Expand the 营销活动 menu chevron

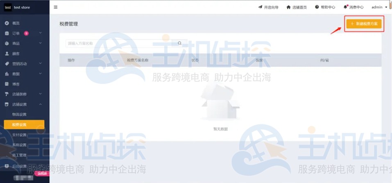[x=41, y=64]
